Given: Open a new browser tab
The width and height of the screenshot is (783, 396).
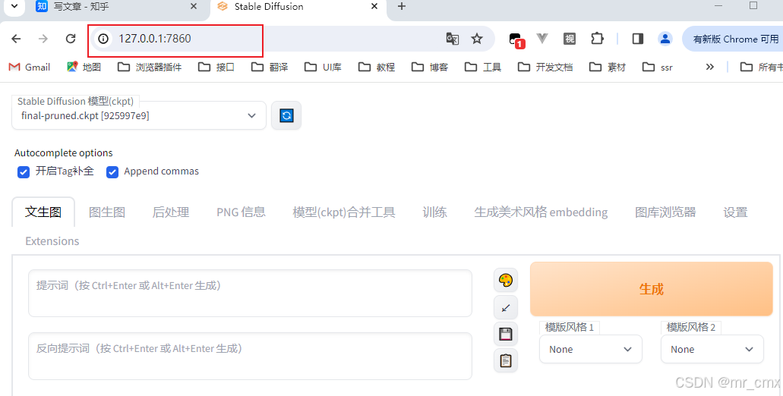Looking at the screenshot, I should [402, 7].
